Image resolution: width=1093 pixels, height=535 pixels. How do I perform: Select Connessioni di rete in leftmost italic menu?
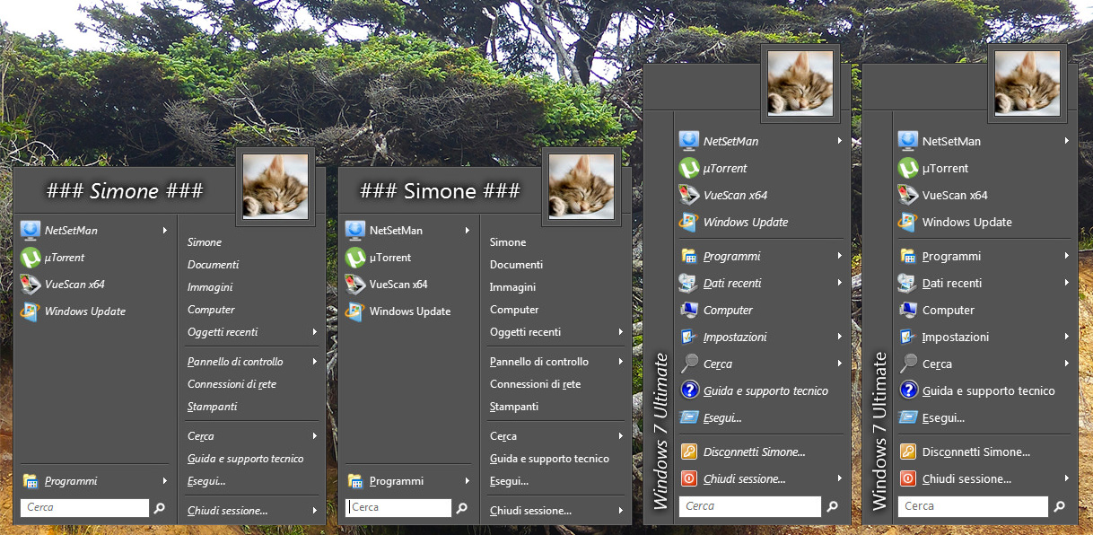click(232, 384)
